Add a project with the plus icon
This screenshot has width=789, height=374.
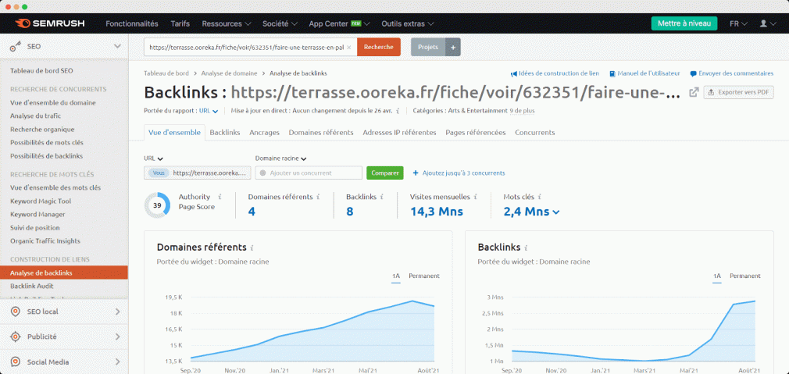452,48
